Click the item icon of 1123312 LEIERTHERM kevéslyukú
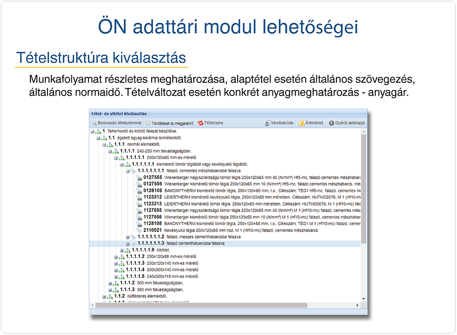 (x=139, y=198)
